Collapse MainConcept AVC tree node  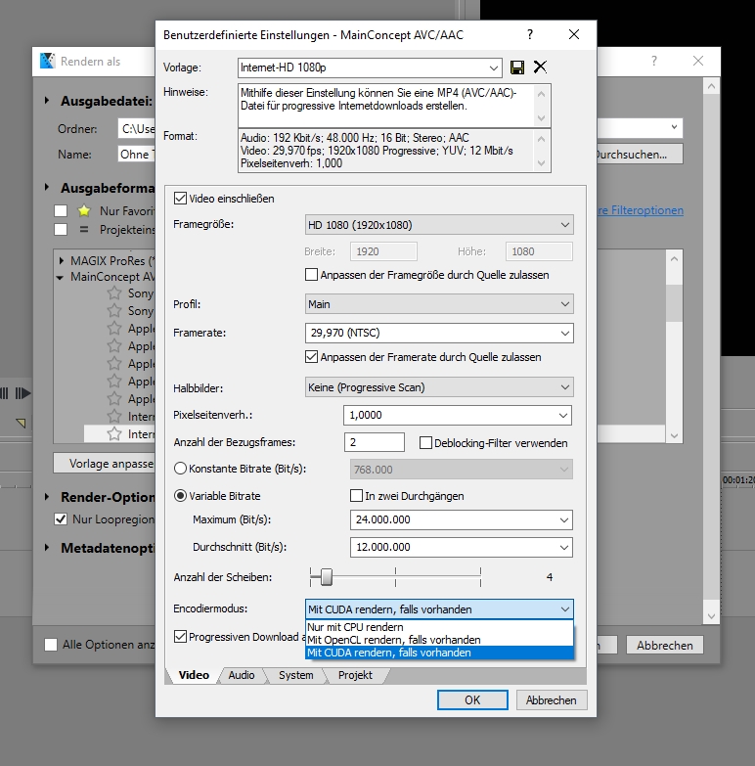[x=60, y=278]
